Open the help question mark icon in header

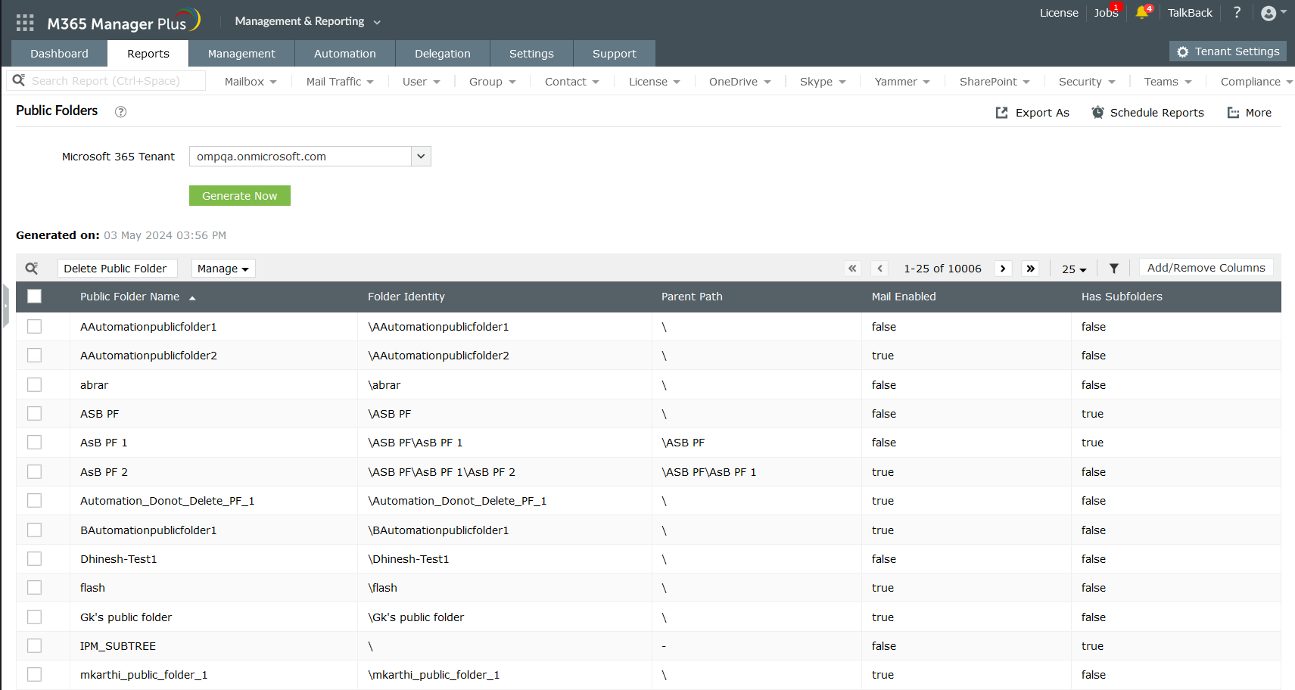(x=1237, y=13)
